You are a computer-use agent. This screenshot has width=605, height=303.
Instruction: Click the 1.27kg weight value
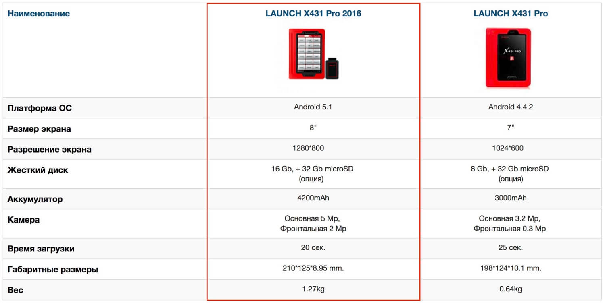click(x=313, y=289)
